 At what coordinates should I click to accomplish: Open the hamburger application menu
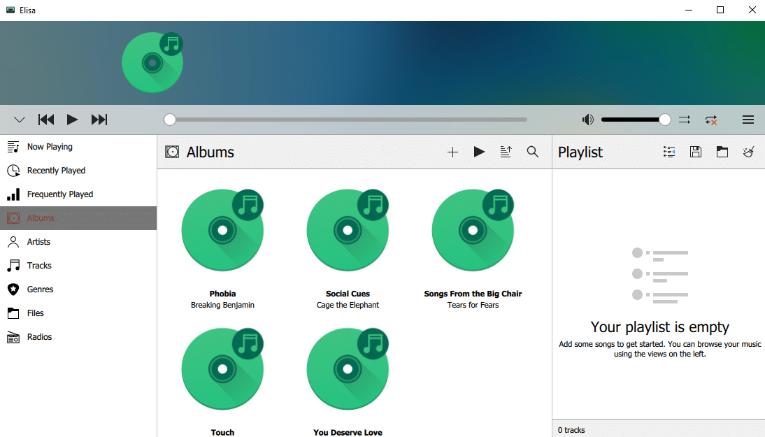[x=748, y=120]
